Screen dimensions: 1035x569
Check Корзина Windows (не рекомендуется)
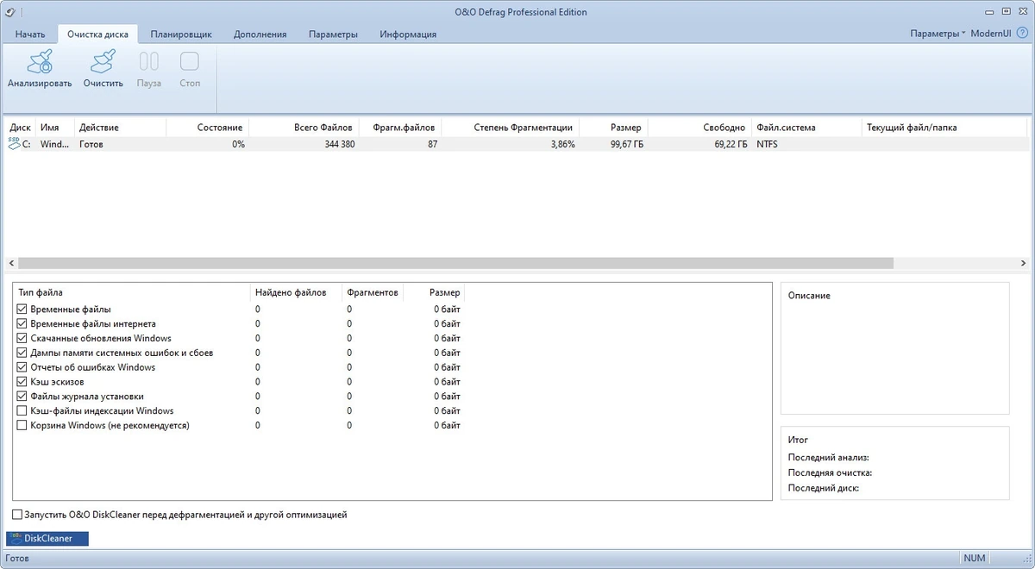(22, 425)
